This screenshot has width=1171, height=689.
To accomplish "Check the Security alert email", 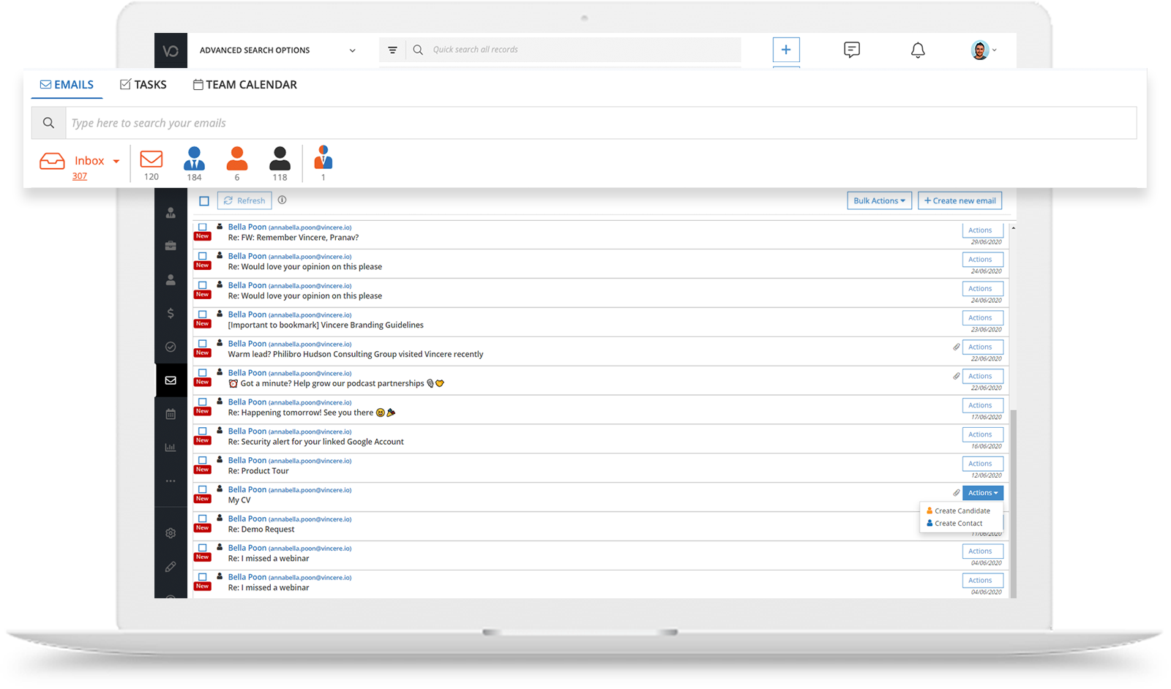I will [x=203, y=432].
